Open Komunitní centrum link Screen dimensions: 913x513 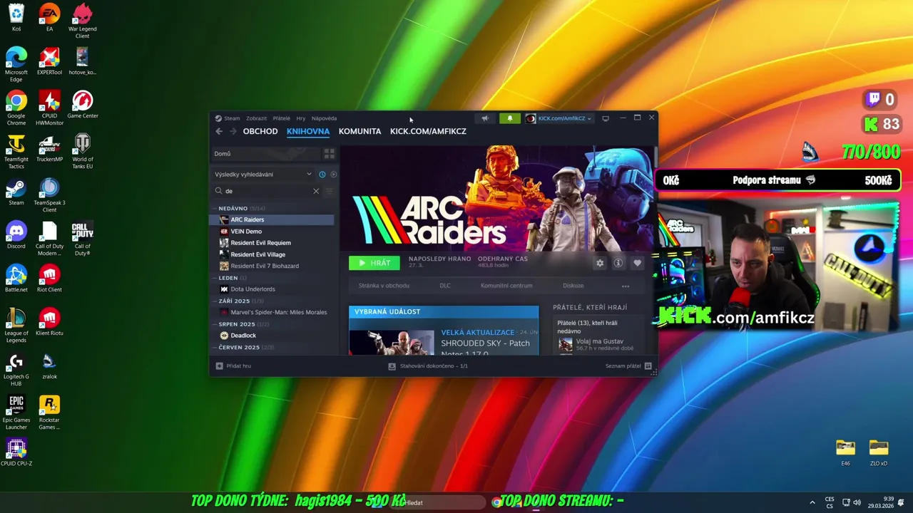coord(506,286)
